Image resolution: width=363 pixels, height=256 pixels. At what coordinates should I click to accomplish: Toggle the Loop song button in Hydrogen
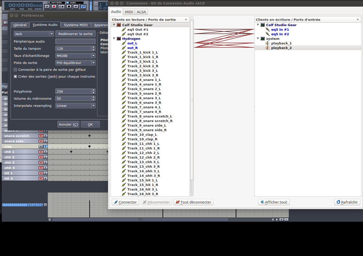(x=83, y=7)
